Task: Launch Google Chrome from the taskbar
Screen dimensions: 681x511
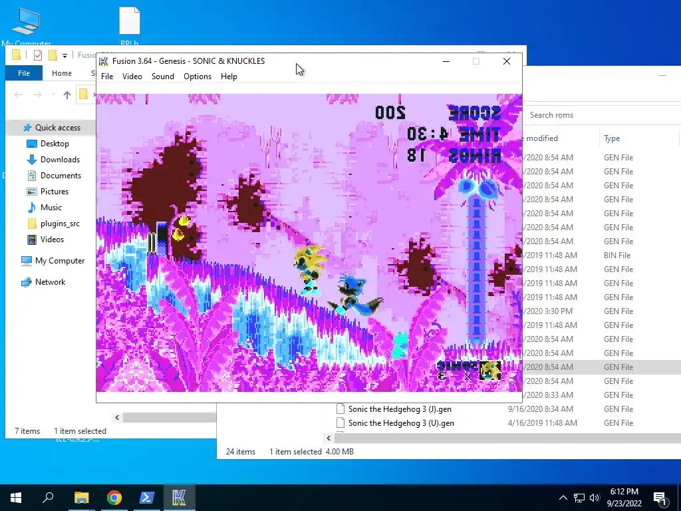Action: (114, 498)
